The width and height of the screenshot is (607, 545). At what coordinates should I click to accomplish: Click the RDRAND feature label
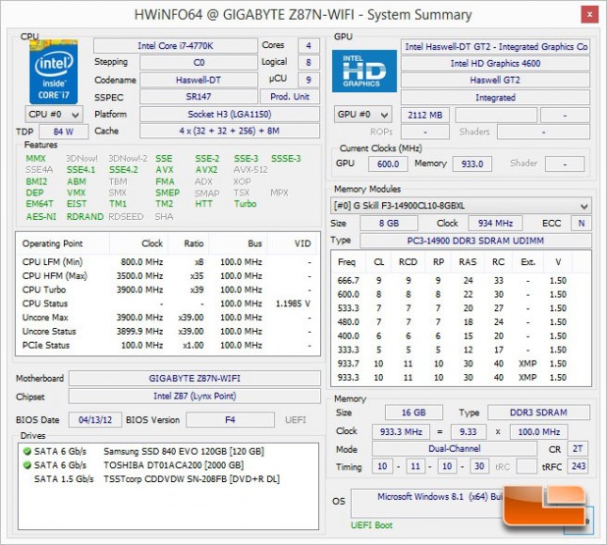(85, 216)
